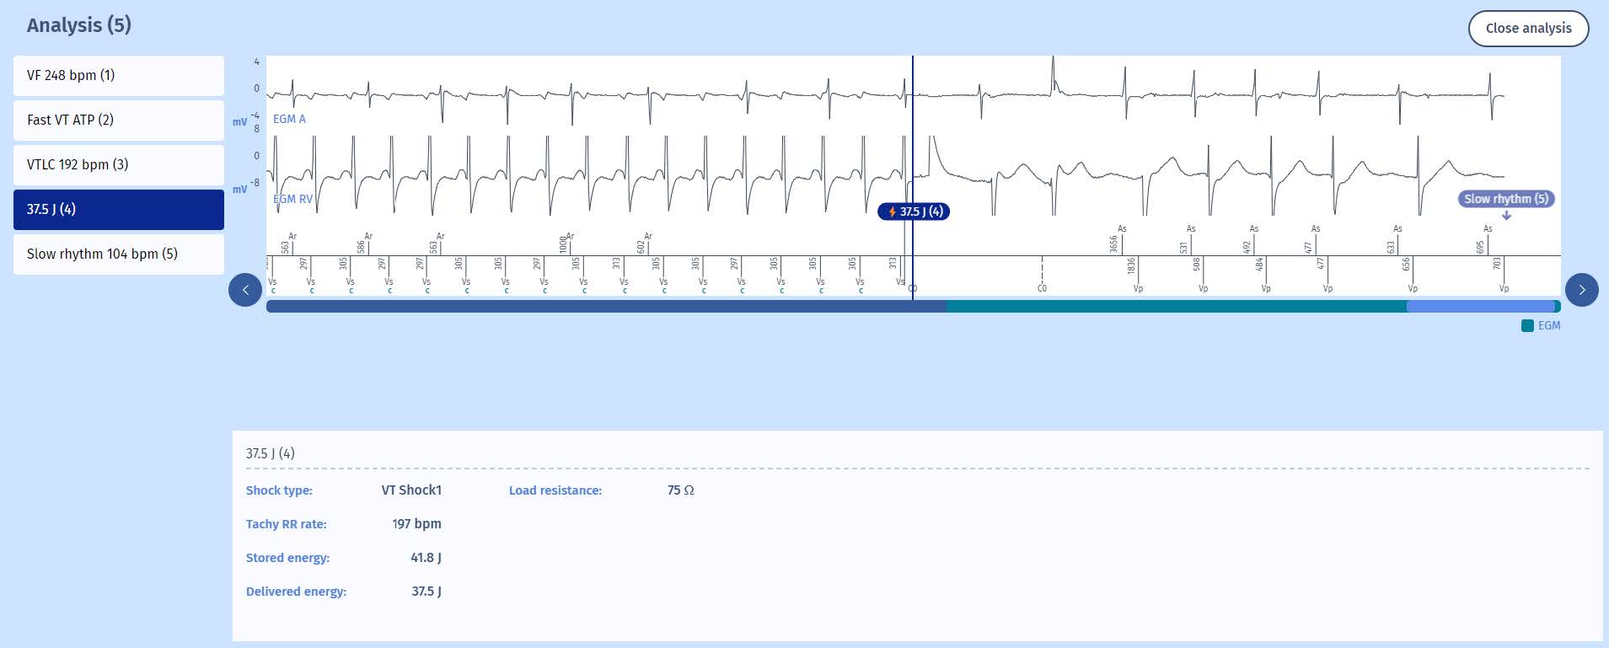Click the down arrow below Slow rhythm marker
Image resolution: width=1609 pixels, height=648 pixels.
[1506, 216]
